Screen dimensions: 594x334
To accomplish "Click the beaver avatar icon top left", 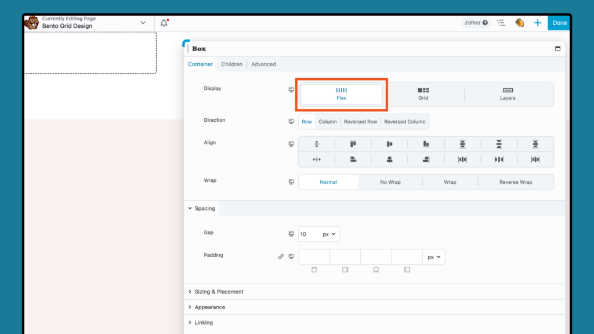I will click(x=32, y=23).
